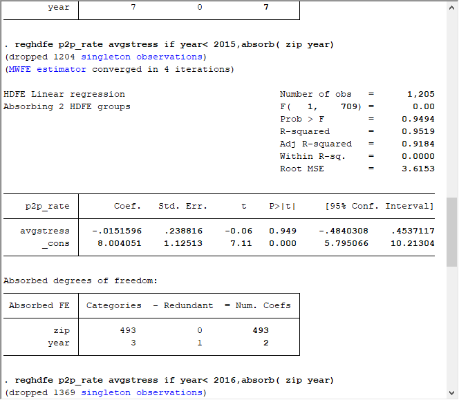This screenshot has height=400, width=459.
Task: Click the 'MWFE estimator' link
Action: coord(47,69)
